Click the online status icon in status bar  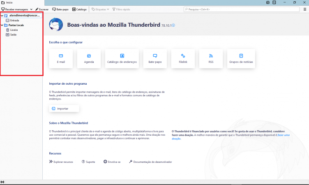point(2,182)
